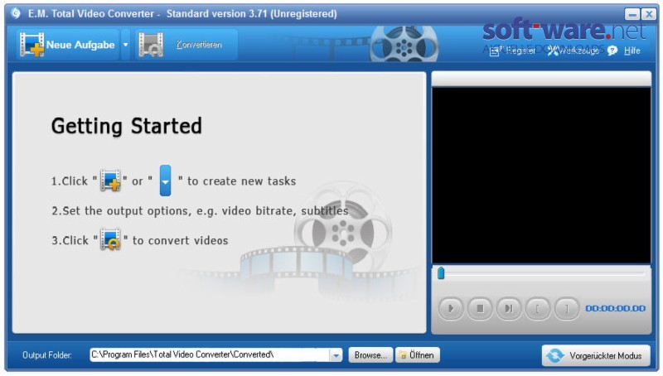Click the blue dropdown arrow in step 1
The image size is (663, 376).
tap(165, 181)
